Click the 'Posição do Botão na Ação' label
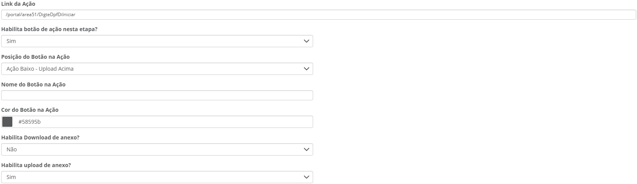Viewport: 637px width, 184px height. [35, 57]
